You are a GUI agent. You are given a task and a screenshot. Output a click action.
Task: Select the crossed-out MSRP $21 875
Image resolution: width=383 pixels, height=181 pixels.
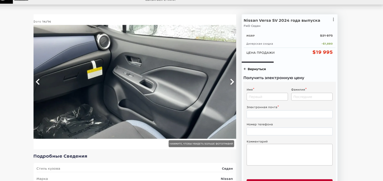pos(326,36)
